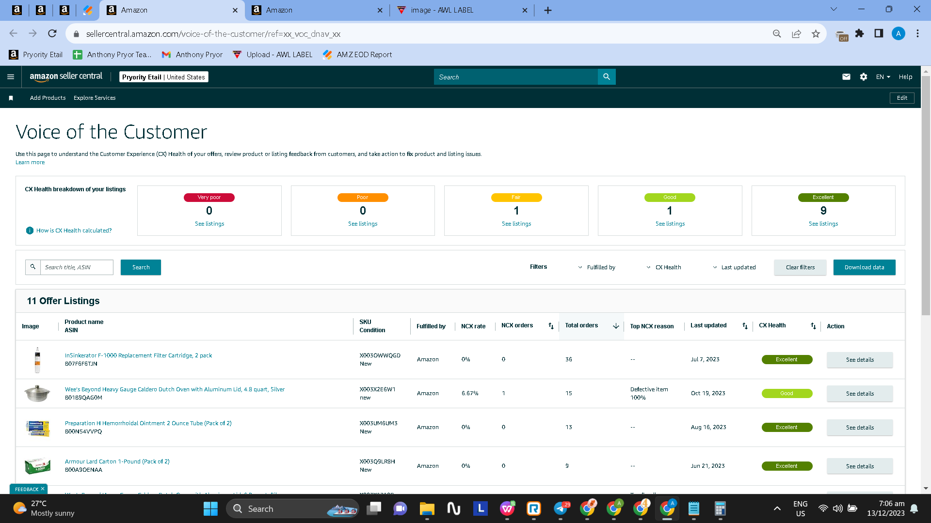Click the bookmark icon beside Add Products
Image resolution: width=931 pixels, height=523 pixels.
11,98
